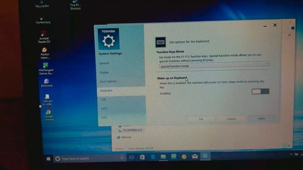Viewport: 303px width, 170px height.
Task: Click the OK button
Action: click(x=201, y=119)
